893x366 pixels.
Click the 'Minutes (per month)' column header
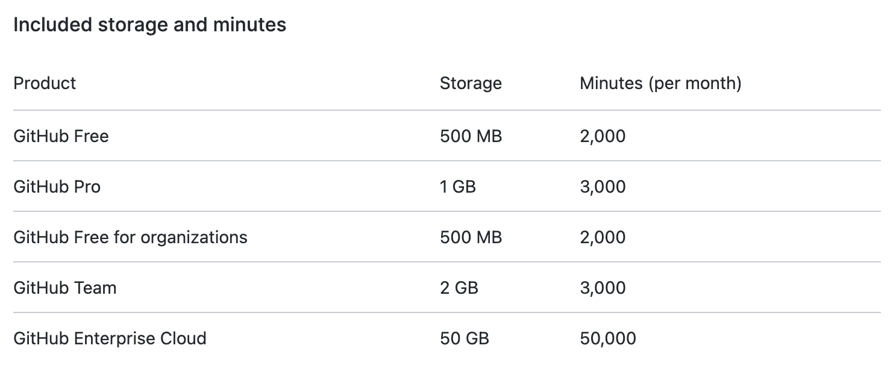(x=660, y=83)
